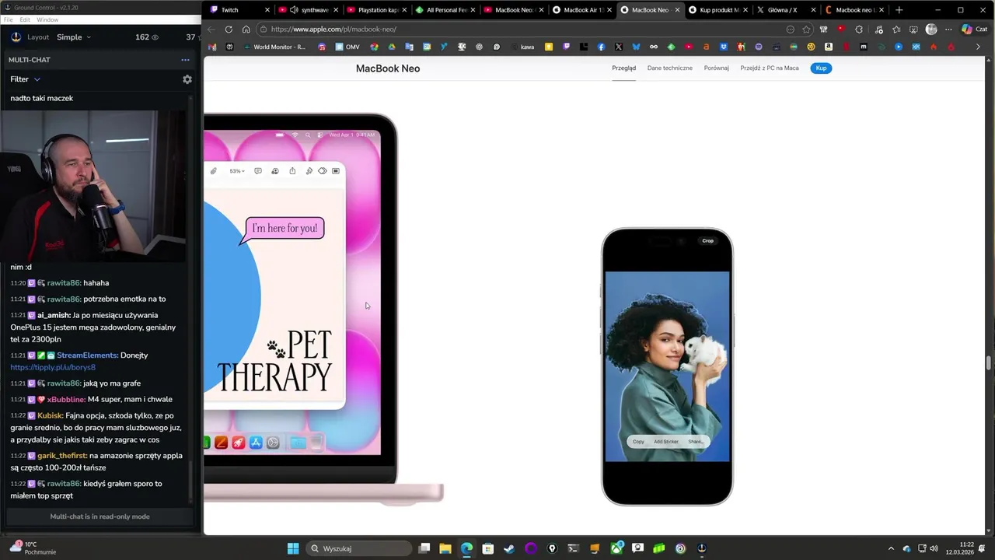This screenshot has height=560, width=995.
Task: Open browser Settings and more menu
Action: click(x=948, y=30)
